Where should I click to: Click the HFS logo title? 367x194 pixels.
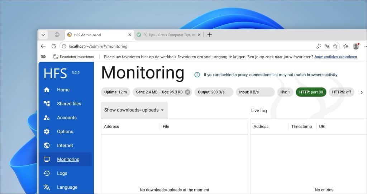55,74
